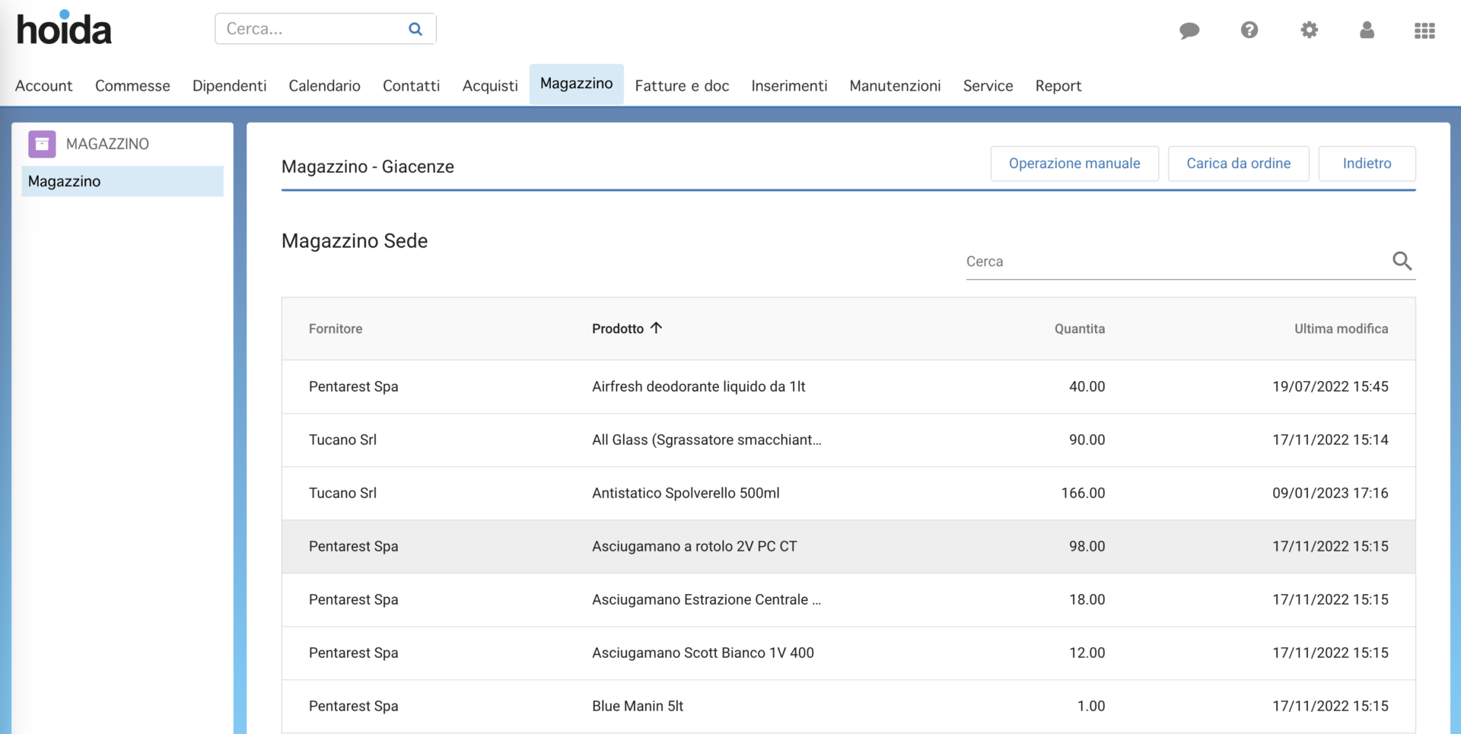Sort by Ultima modifica column header
Viewport: 1461px width, 734px height.
click(x=1341, y=329)
